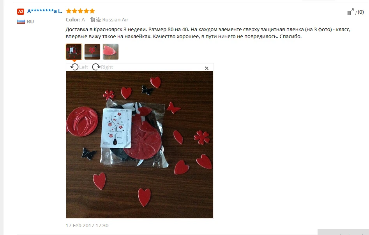Click the enlarged sticker package photo
This screenshot has height=235, width=369.
(x=139, y=145)
